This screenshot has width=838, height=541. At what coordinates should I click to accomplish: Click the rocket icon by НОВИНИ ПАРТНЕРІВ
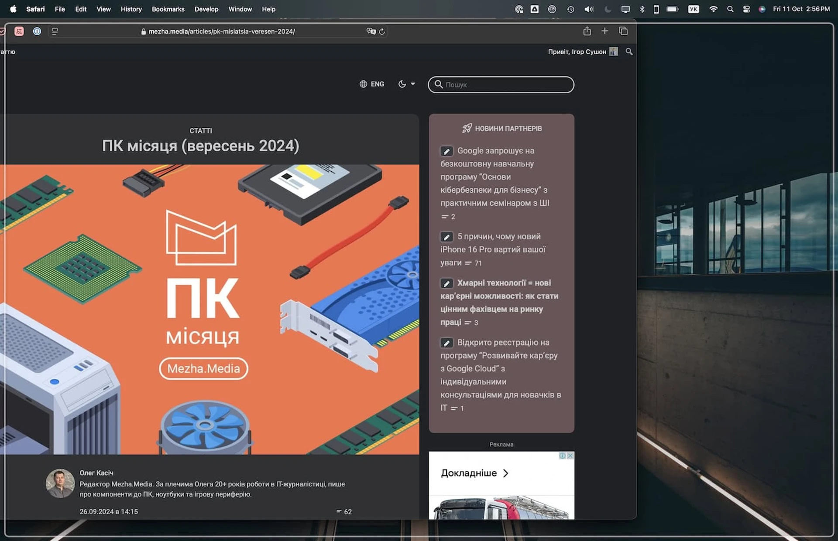pos(467,128)
